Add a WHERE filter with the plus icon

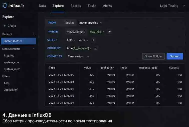[110, 32]
